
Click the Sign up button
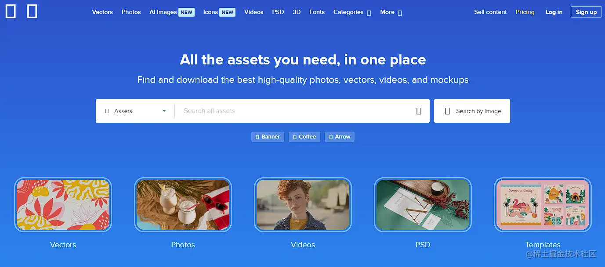(586, 12)
